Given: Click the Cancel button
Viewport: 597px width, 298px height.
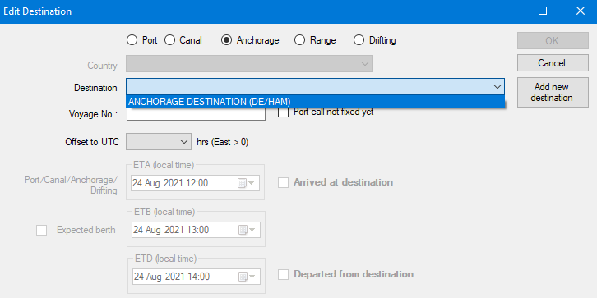Looking at the screenshot, I should click(553, 63).
